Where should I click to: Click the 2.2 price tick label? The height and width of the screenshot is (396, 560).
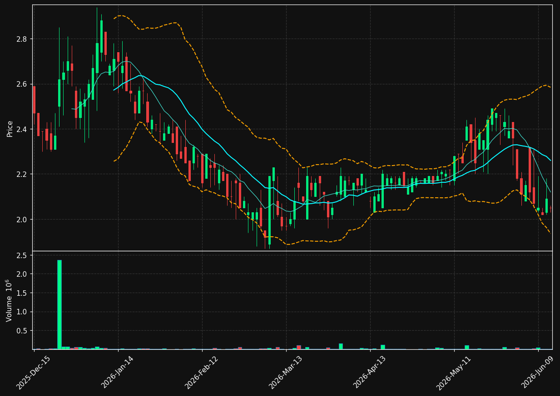(x=23, y=175)
